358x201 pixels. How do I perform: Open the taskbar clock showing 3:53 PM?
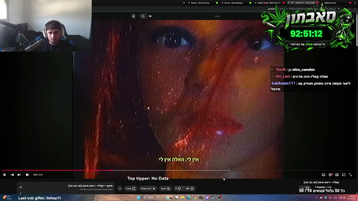pyautogui.click(x=352, y=198)
